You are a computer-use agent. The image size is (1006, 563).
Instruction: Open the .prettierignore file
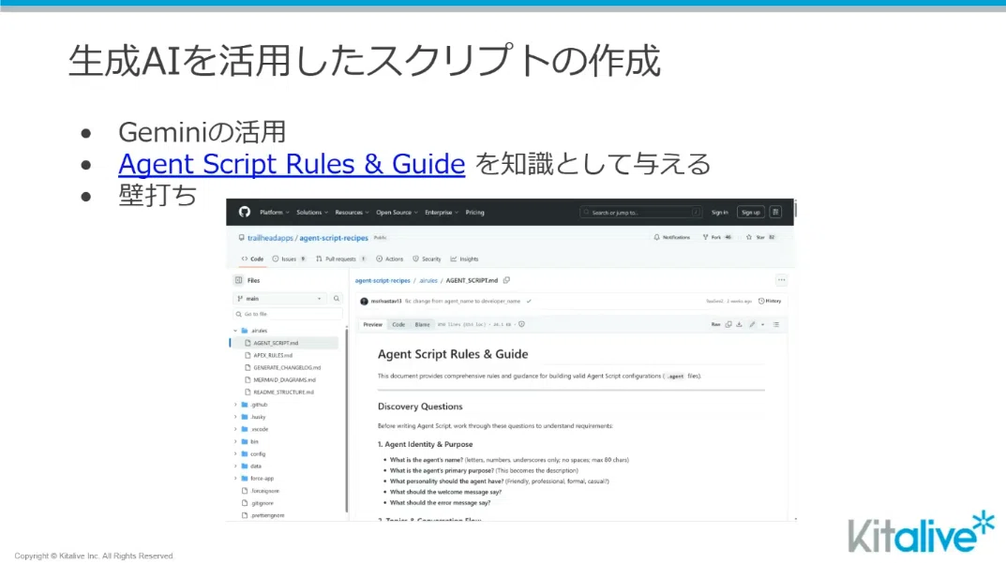(x=267, y=515)
